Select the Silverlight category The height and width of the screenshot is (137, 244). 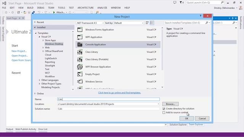pyautogui.click(x=50, y=66)
